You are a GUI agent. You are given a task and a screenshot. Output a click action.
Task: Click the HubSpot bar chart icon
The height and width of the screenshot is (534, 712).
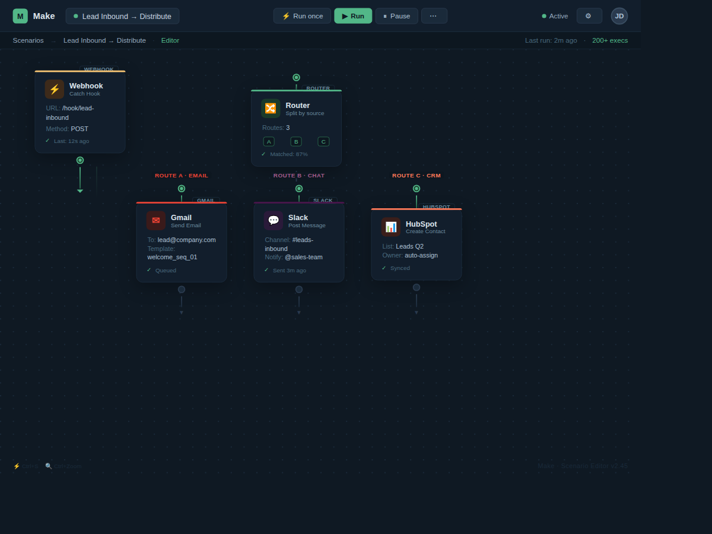[x=391, y=227]
